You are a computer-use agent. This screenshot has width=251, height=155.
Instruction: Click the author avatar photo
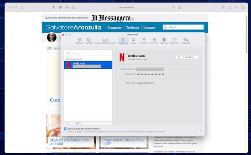coord(52,37)
